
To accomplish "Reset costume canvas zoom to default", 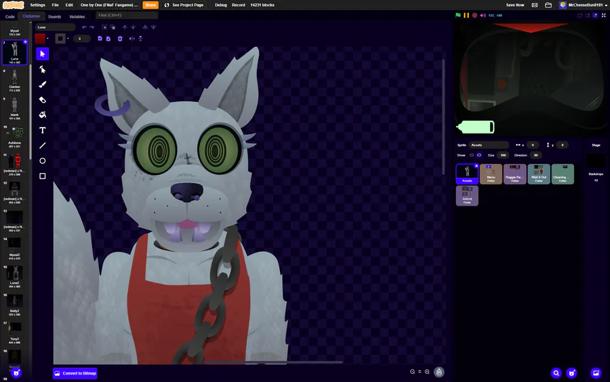I will point(420,372).
